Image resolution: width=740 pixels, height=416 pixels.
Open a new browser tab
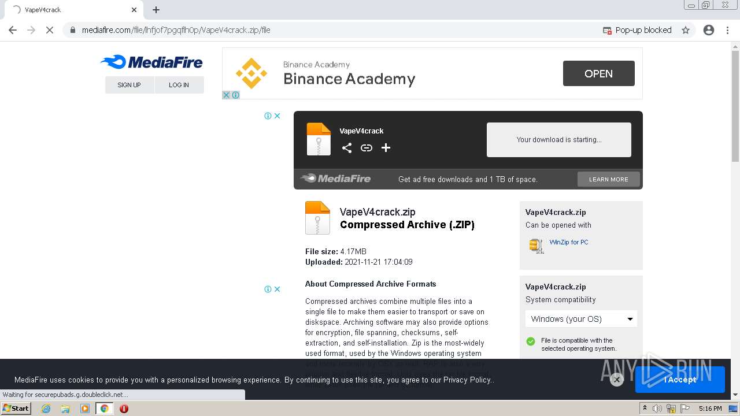(156, 10)
